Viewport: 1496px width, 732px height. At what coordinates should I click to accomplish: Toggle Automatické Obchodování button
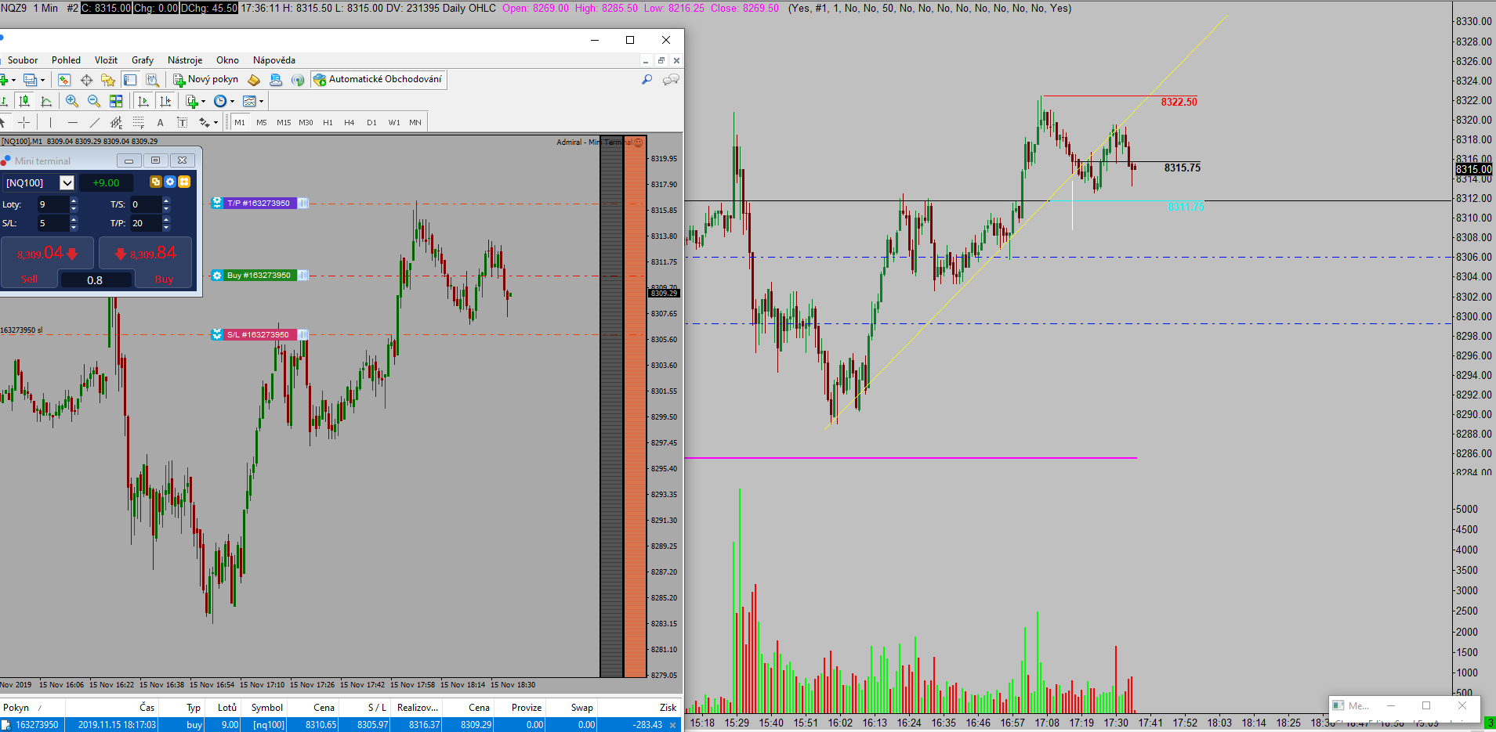click(379, 79)
